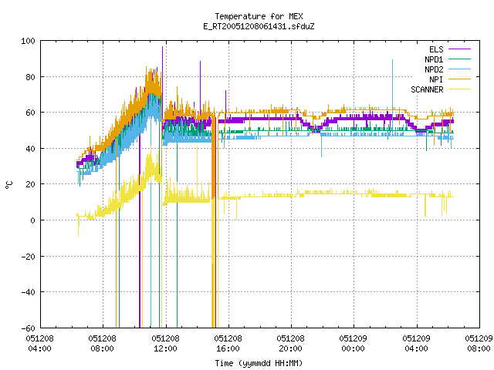
Task: Click the y-axis tick label 20
Action: point(31,184)
